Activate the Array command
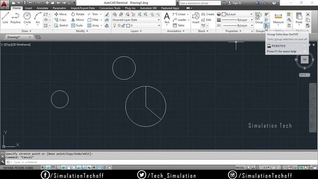 point(93,25)
